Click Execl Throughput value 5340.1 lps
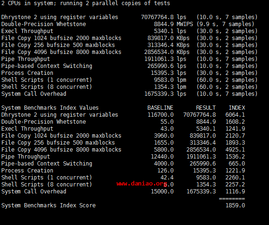The width and height of the screenshot is (269, 225). [x=170, y=31]
